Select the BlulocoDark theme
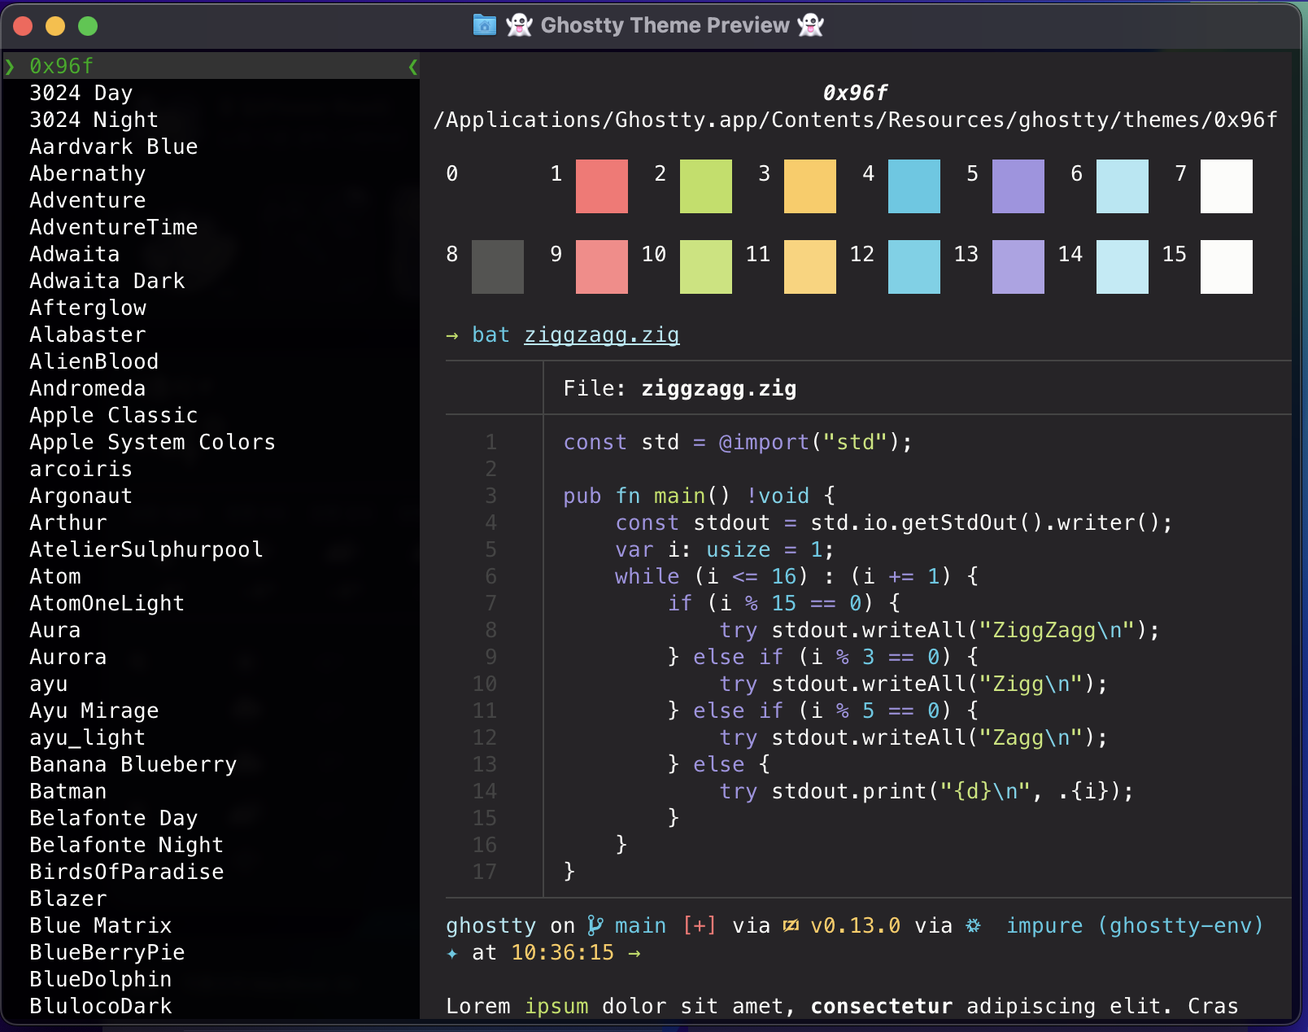Viewport: 1308px width, 1032px height. pos(100,1006)
